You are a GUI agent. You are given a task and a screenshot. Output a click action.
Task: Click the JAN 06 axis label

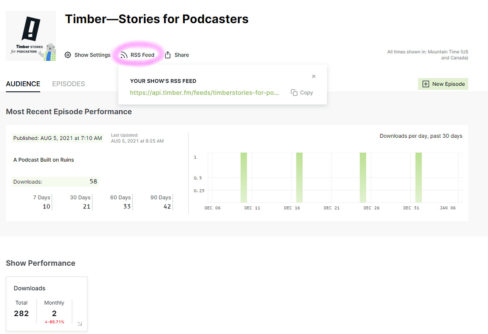(447, 208)
